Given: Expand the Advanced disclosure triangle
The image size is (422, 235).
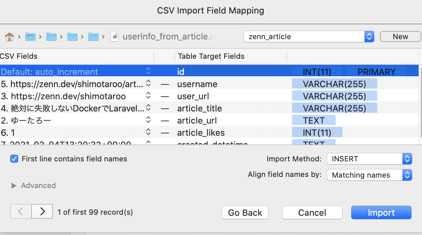Looking at the screenshot, I should tap(14, 186).
